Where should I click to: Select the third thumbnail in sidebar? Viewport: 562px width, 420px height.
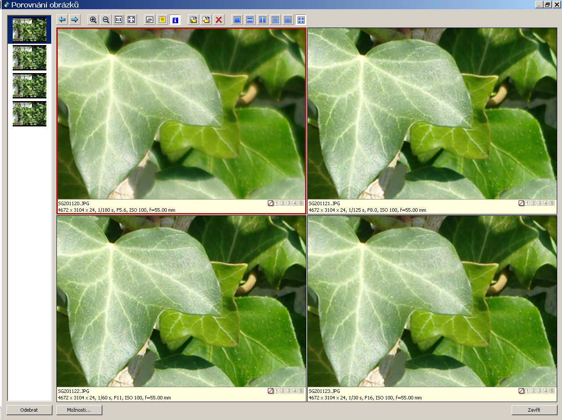point(29,85)
